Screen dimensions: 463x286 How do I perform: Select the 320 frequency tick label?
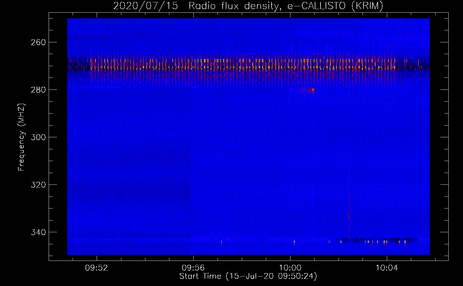(38, 185)
